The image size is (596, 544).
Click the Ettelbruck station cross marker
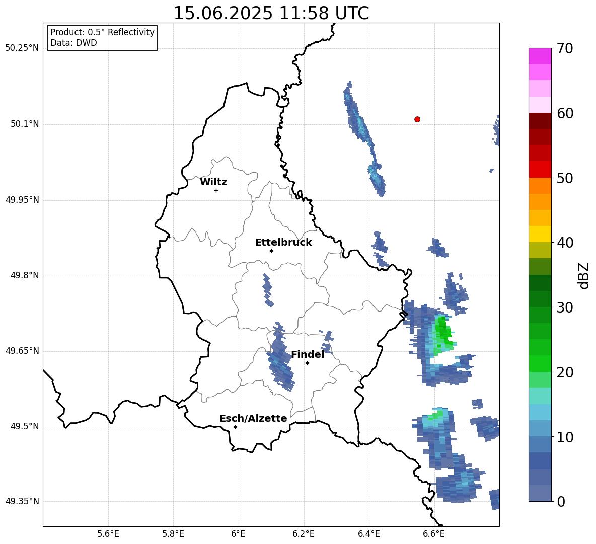click(x=271, y=251)
